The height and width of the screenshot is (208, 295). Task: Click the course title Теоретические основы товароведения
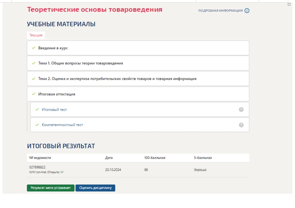95,9
